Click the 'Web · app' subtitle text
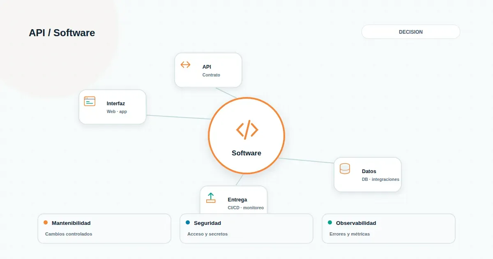493x259 pixels. [x=117, y=111]
